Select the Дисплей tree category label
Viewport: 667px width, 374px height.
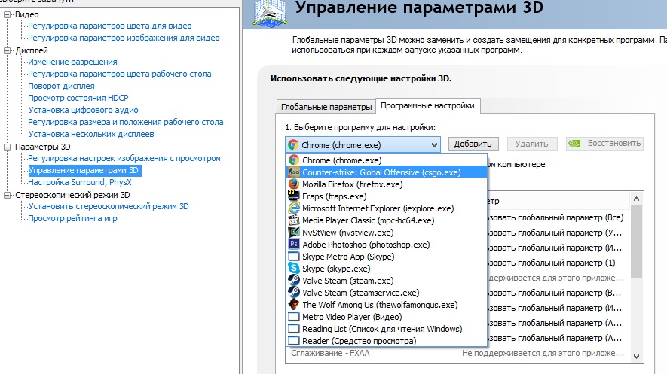[x=32, y=50]
